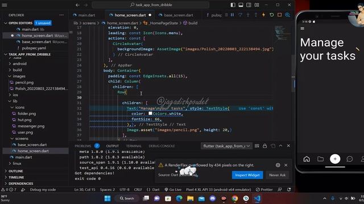Dismiss the RenderFlex overflow notification

(x=286, y=165)
